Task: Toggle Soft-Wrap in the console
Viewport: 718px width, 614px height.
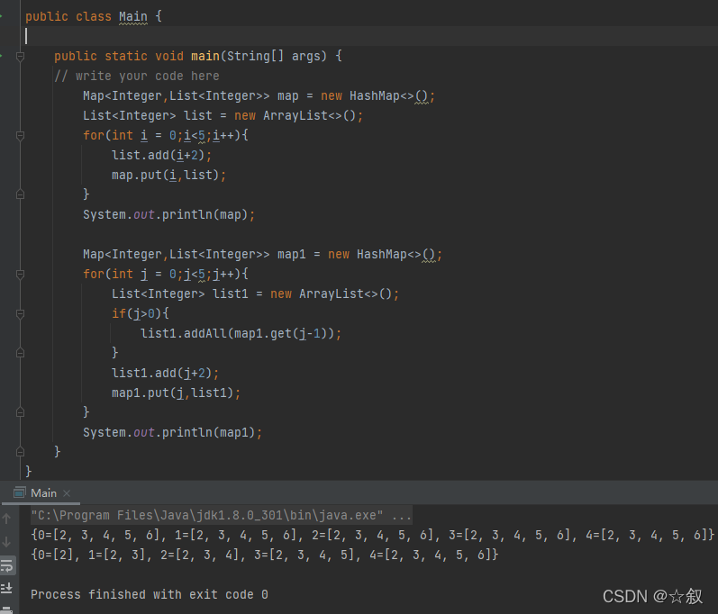Action: point(7,566)
